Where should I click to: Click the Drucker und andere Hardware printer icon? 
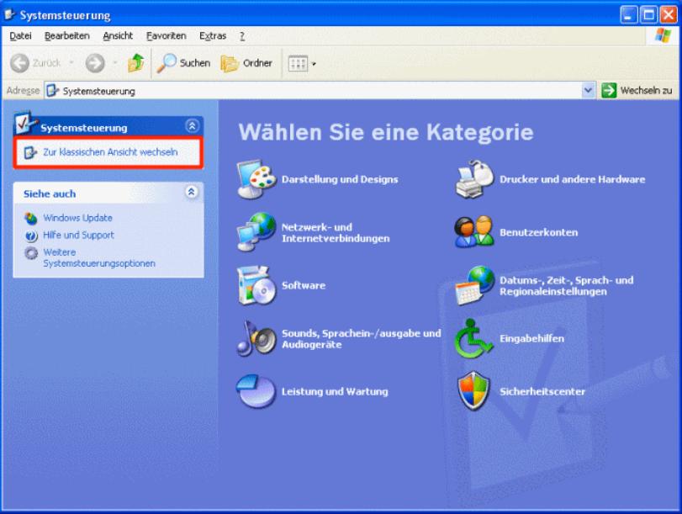pos(474,179)
